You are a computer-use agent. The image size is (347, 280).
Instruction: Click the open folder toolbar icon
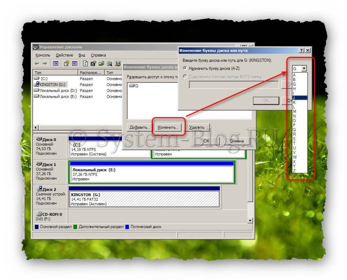[x=101, y=64]
